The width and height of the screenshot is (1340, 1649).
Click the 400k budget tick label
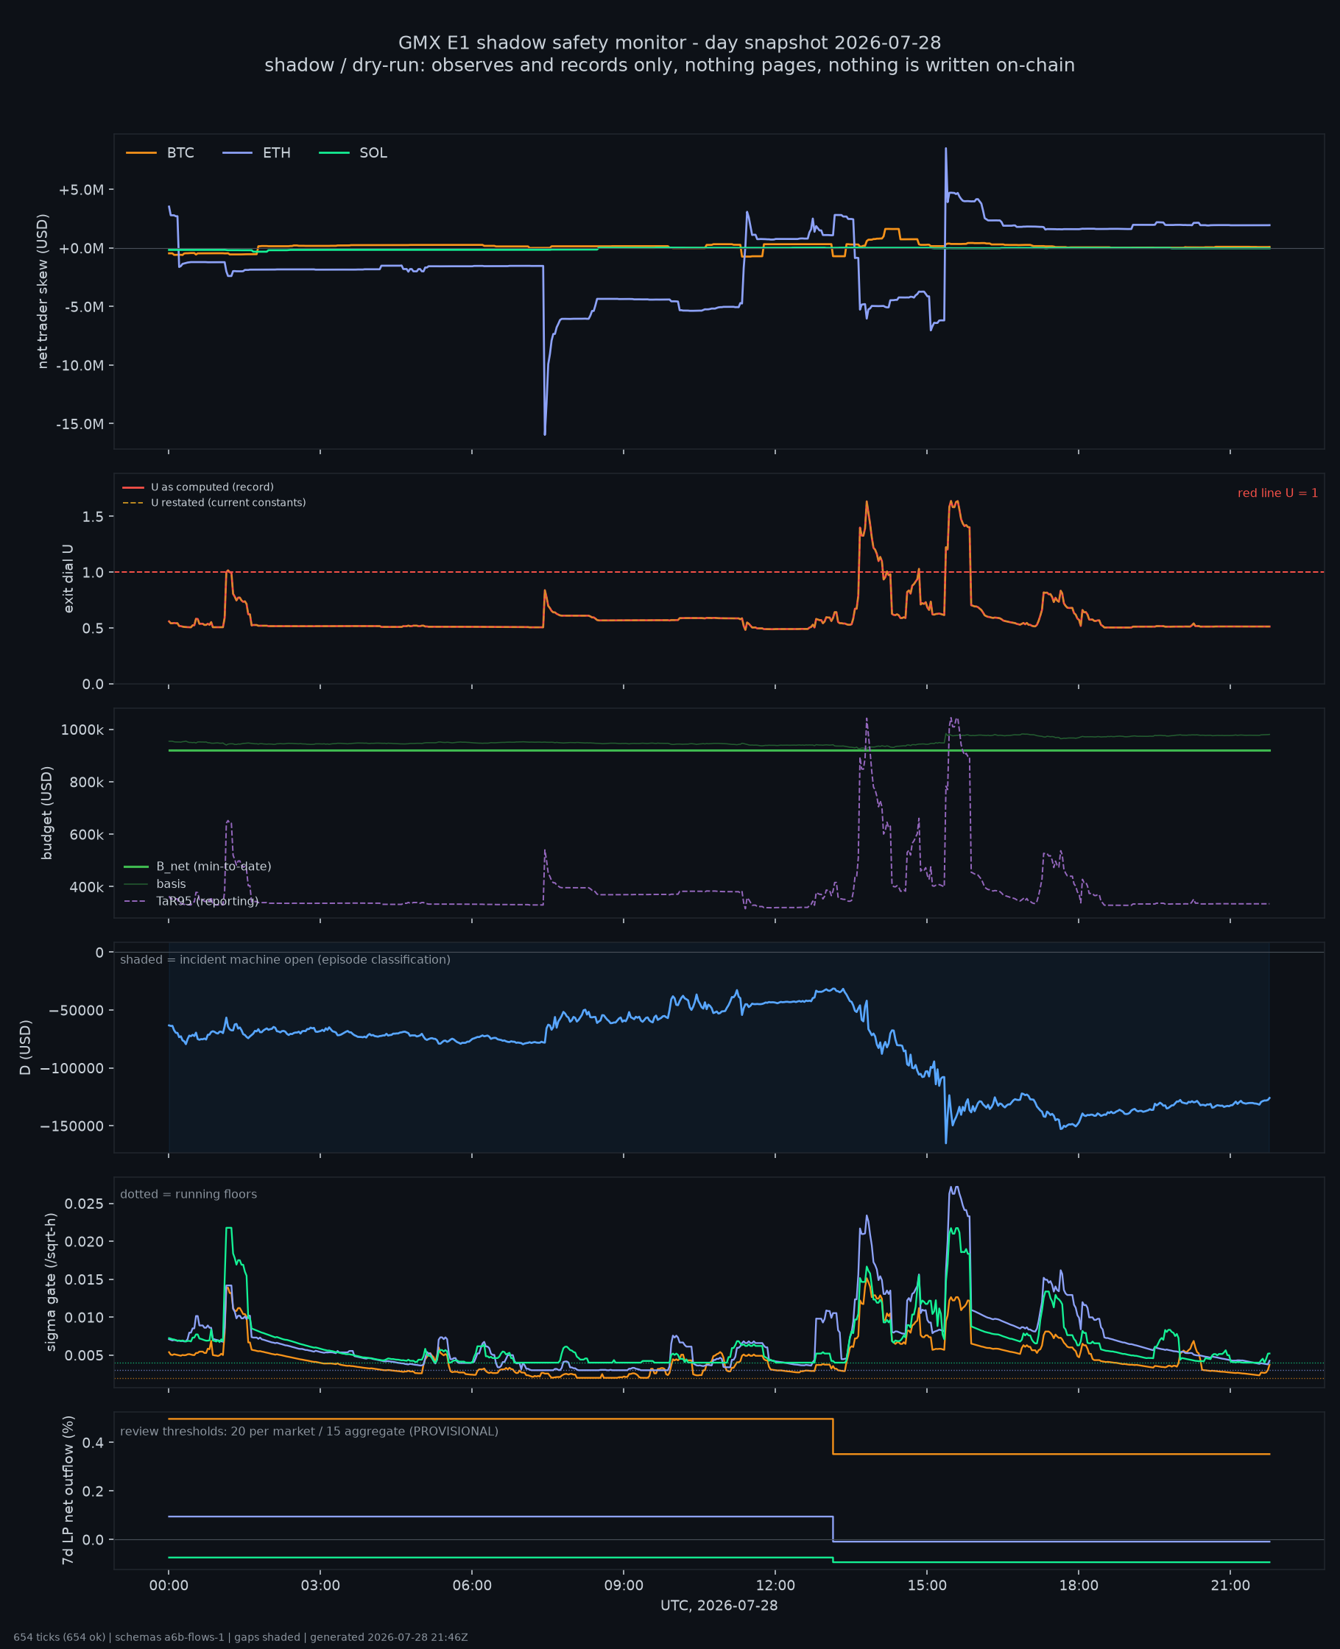pos(86,887)
